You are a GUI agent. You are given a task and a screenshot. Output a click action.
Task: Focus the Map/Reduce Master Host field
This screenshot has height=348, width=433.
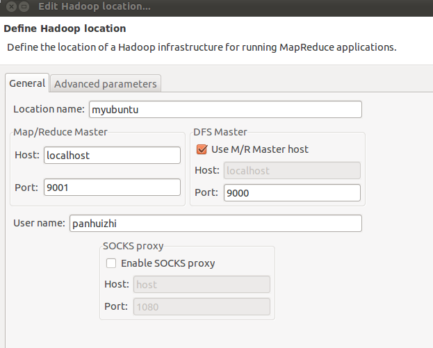click(x=112, y=156)
